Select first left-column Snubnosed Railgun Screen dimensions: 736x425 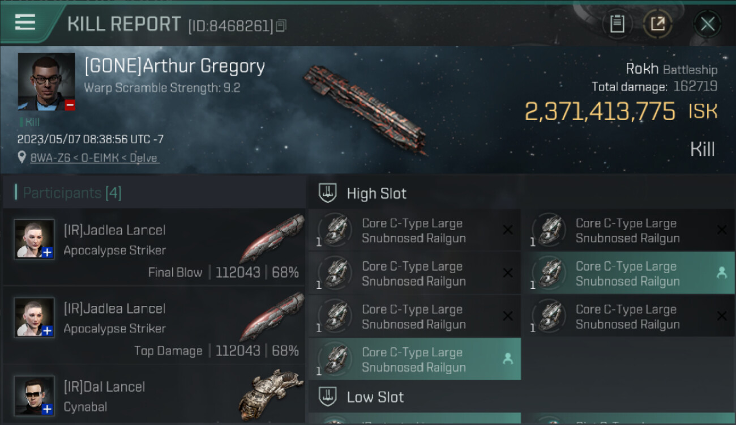coord(414,231)
